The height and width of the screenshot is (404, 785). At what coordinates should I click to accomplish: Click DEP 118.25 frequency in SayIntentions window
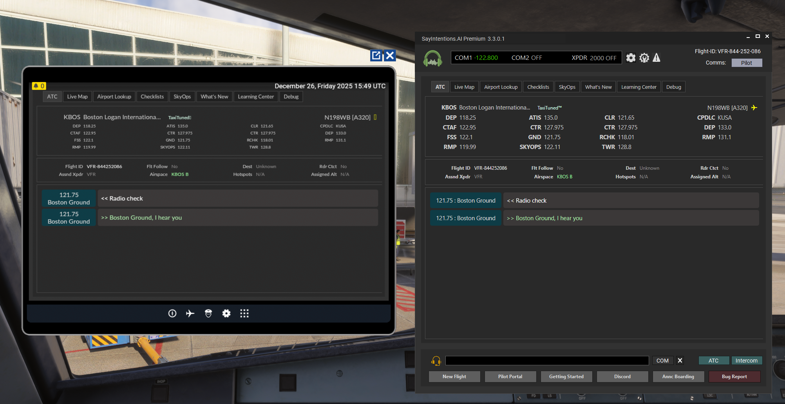461,118
